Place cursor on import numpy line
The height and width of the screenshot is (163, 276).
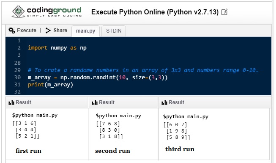click(57, 48)
